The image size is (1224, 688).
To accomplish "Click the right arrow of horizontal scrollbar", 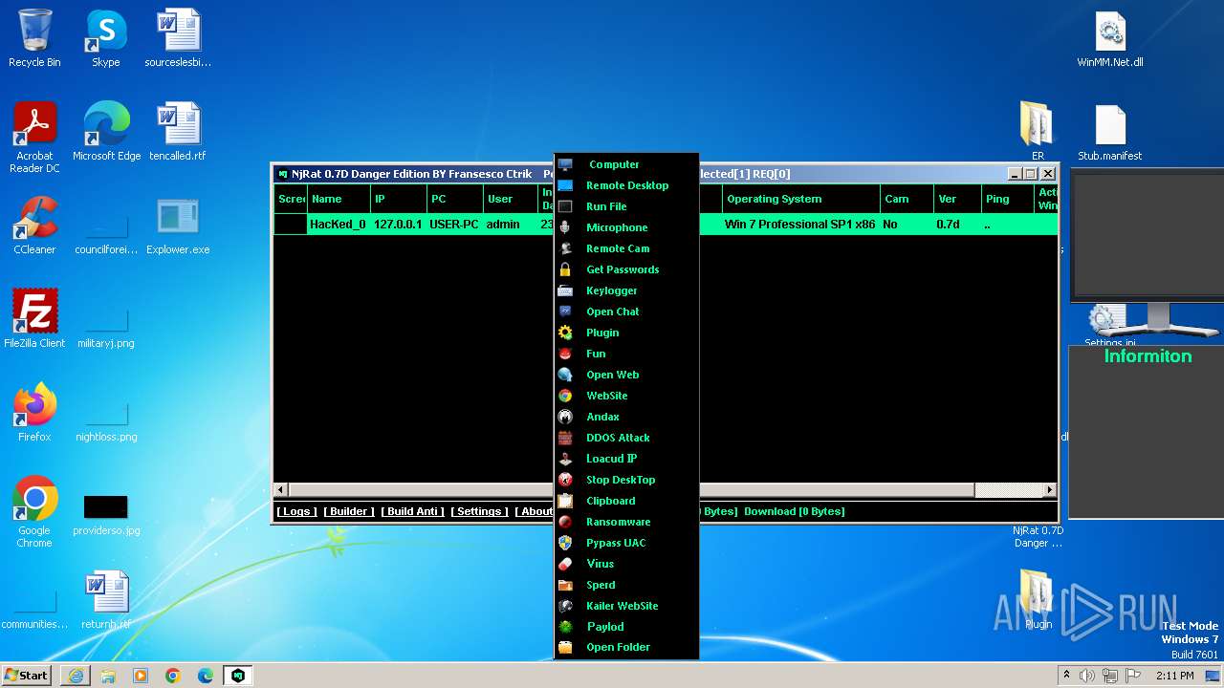I will click(x=1049, y=489).
